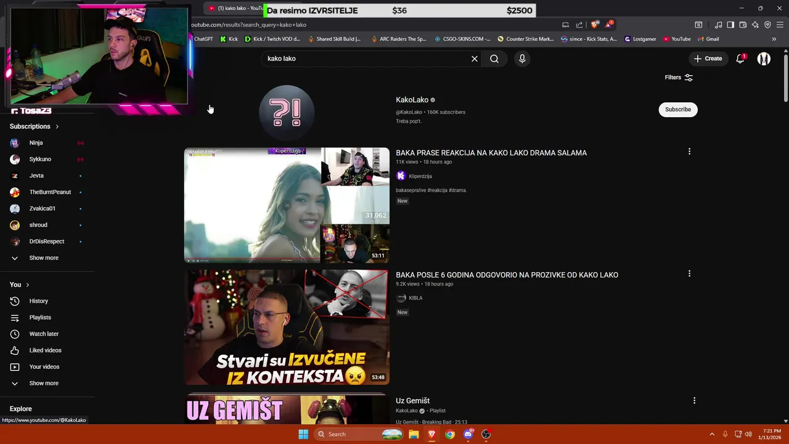Screen dimensions: 789x444
Task: Open the KakoLako channel name link
Action: (x=412, y=100)
